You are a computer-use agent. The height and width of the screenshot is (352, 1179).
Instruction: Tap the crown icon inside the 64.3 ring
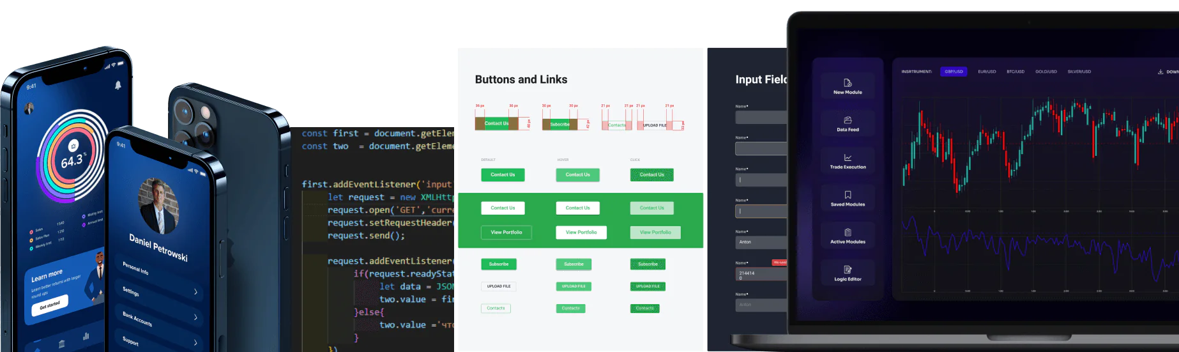73,146
